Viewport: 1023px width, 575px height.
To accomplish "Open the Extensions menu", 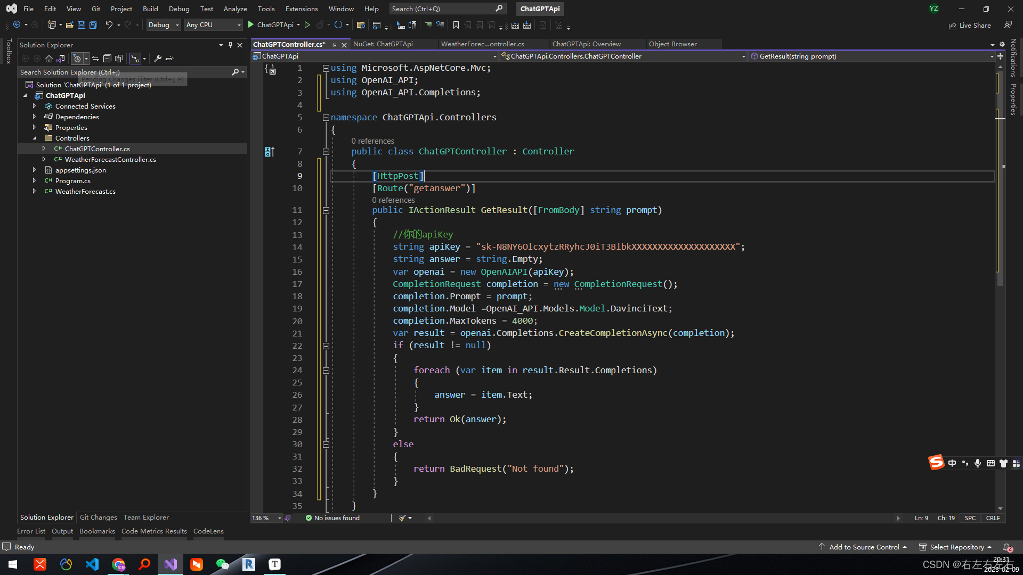I will 302,9.
